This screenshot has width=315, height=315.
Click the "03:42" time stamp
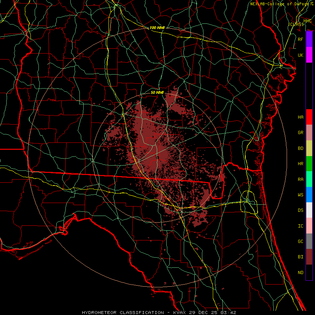point(228,313)
